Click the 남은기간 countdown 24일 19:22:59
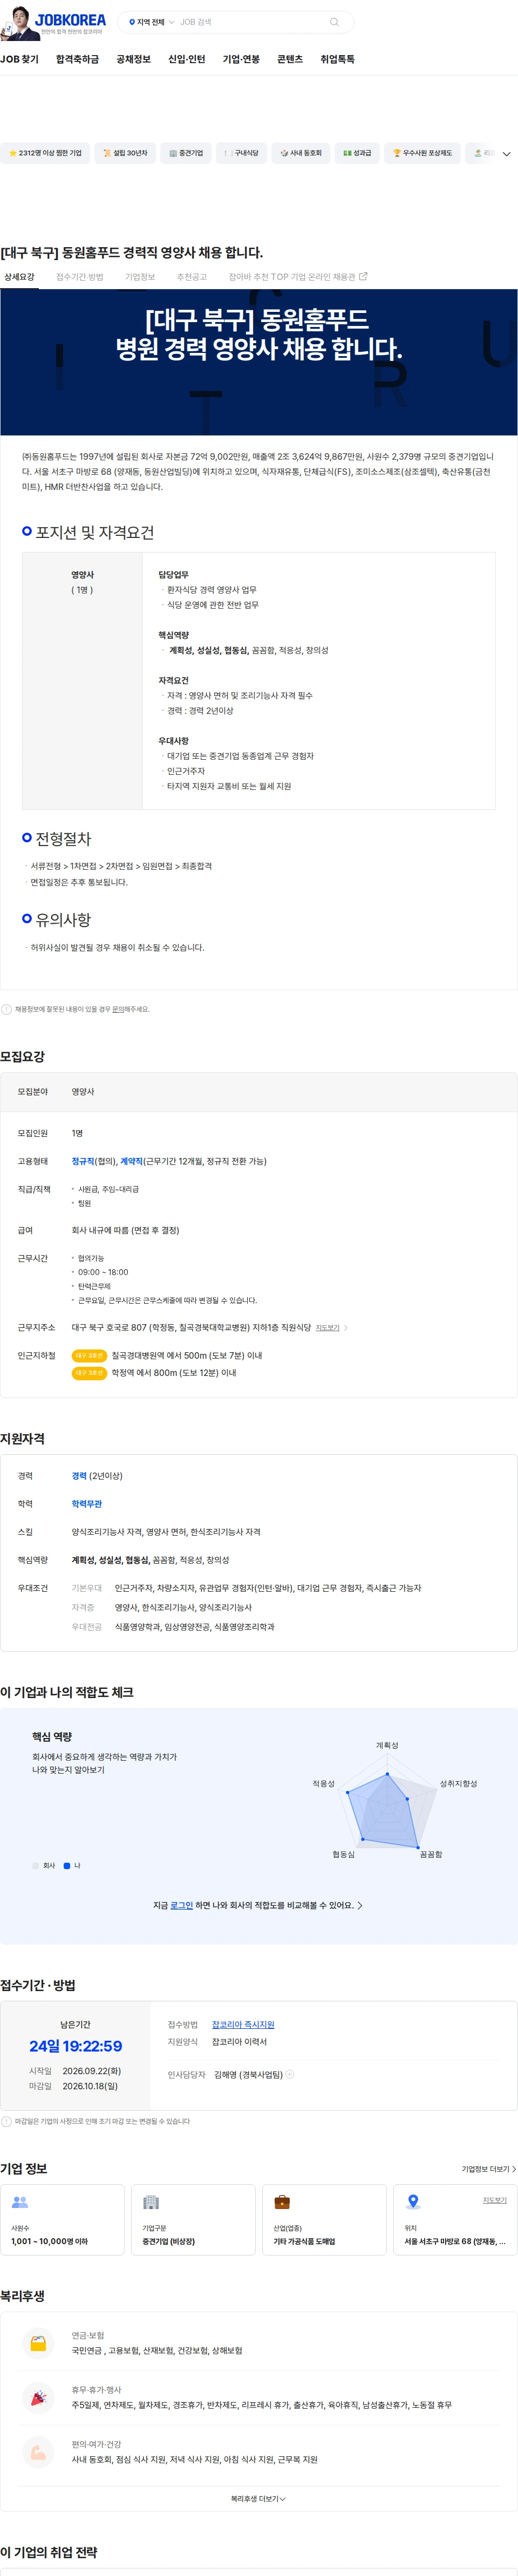The image size is (518, 2576). pyautogui.click(x=76, y=2046)
